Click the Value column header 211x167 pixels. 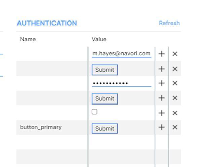[x=99, y=39]
